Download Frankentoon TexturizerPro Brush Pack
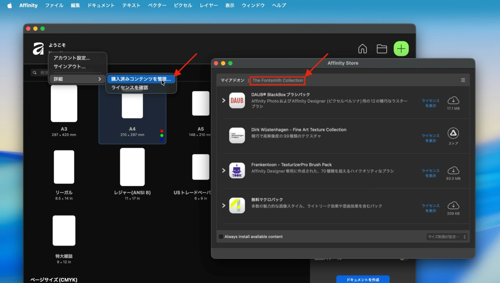The height and width of the screenshot is (283, 500). 453,170
